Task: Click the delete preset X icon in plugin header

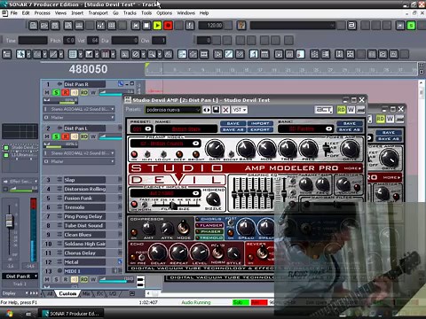Action: 225,110
